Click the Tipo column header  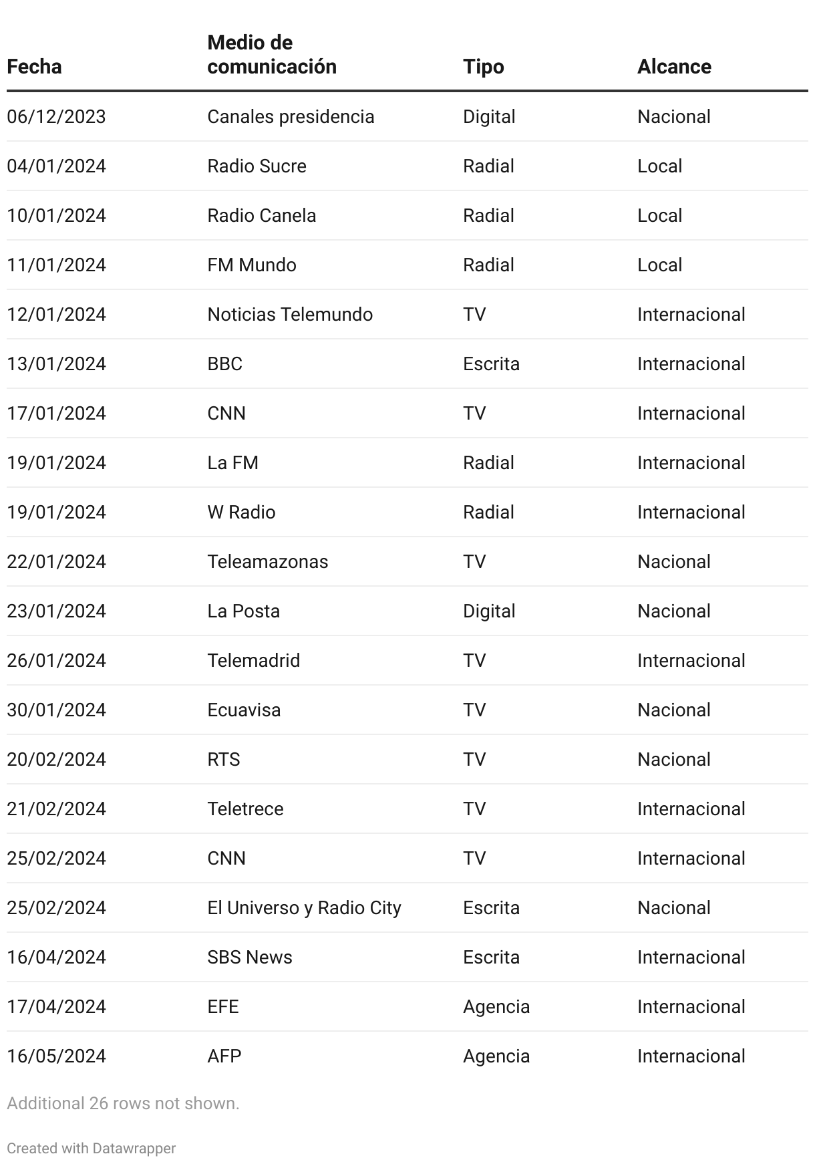coord(483,67)
